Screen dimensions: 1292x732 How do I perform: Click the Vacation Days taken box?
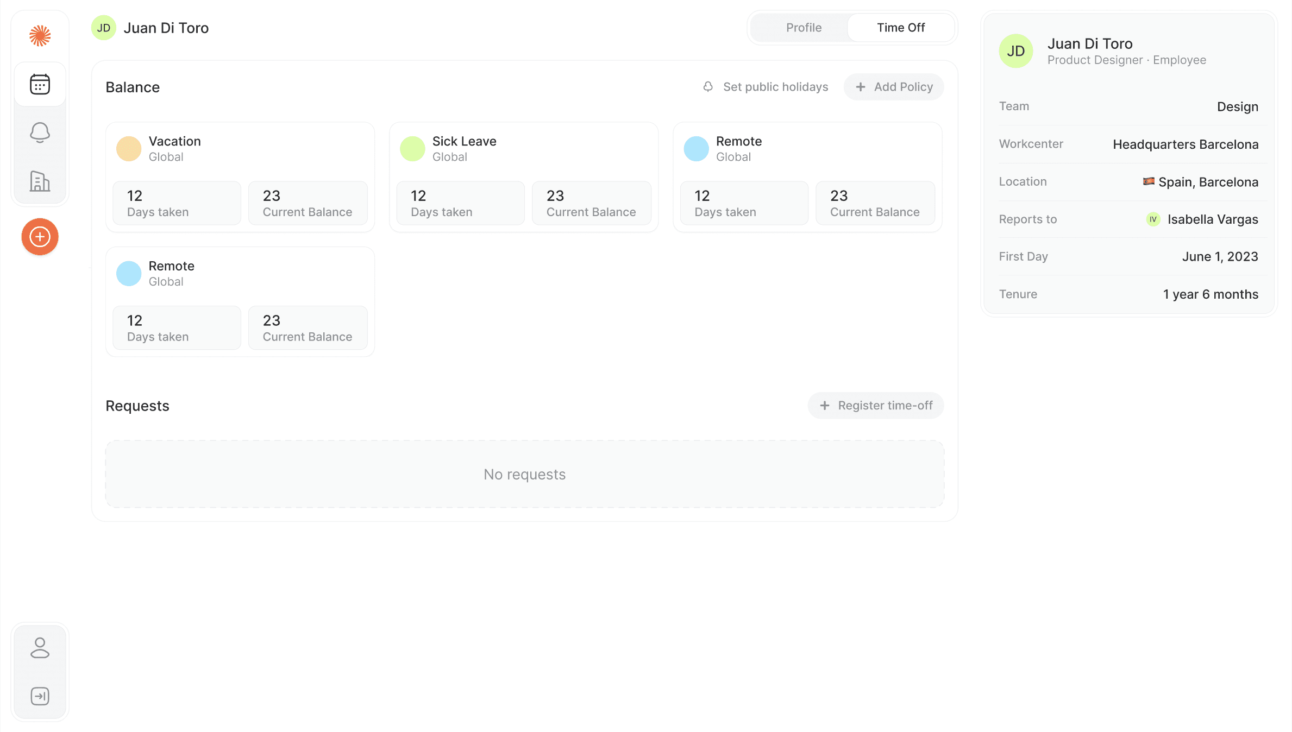click(x=177, y=203)
